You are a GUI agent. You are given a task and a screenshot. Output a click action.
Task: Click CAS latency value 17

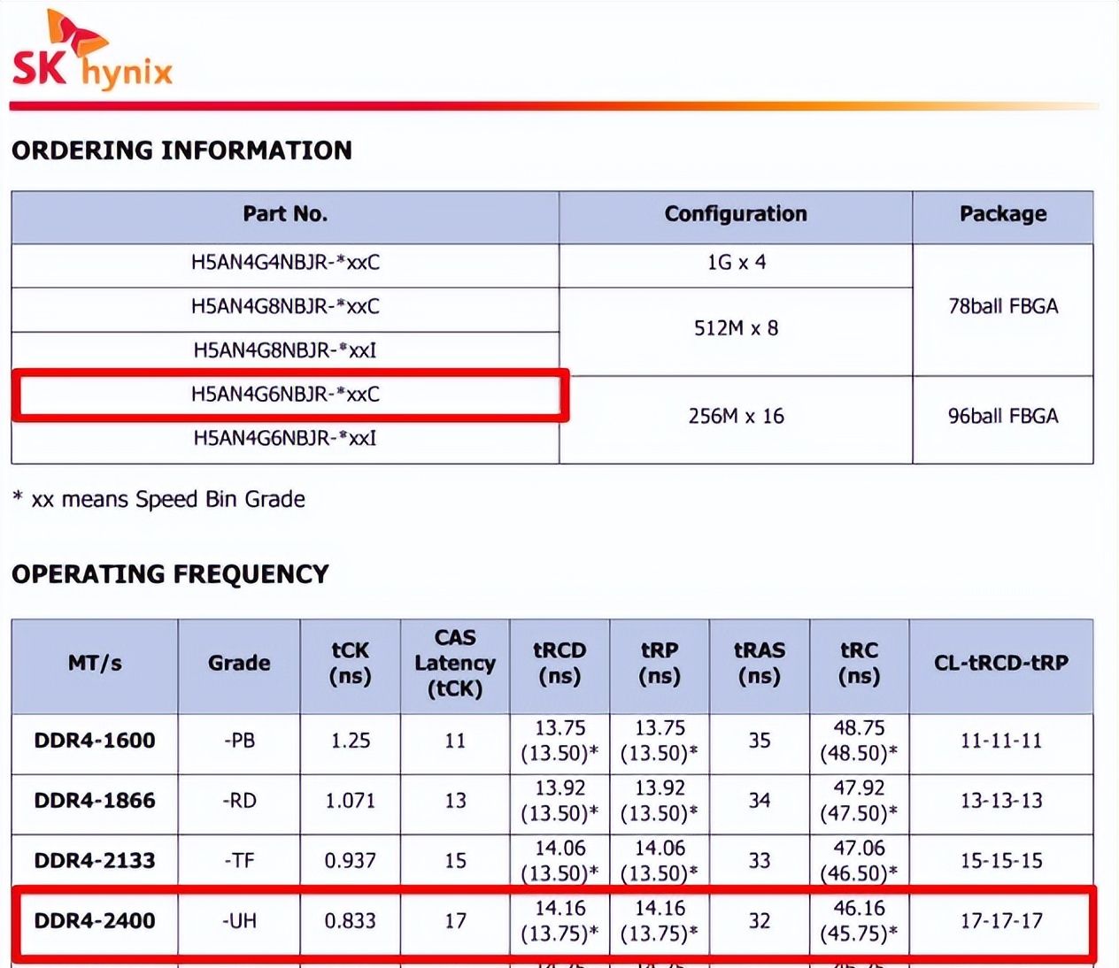click(455, 922)
